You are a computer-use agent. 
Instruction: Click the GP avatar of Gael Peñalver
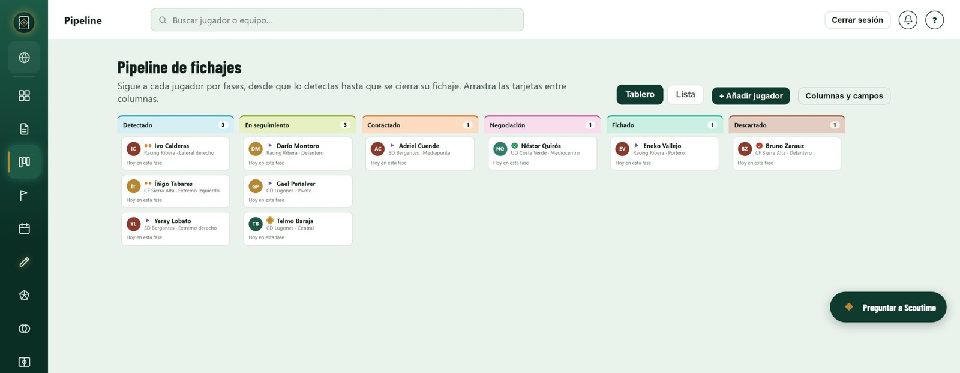pos(256,186)
